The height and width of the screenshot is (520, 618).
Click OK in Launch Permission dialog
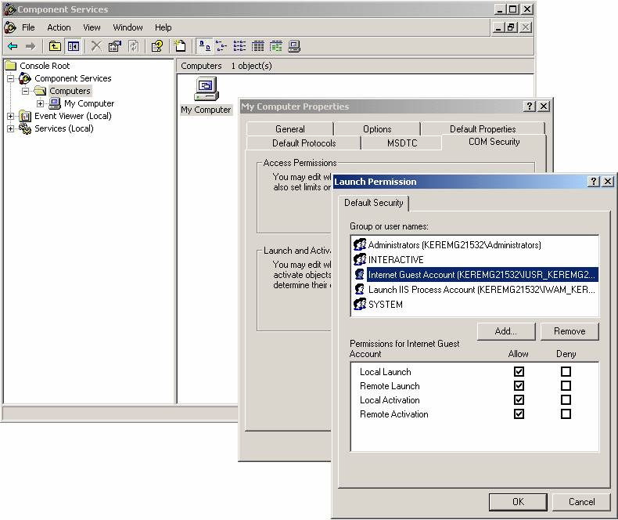pos(518,502)
